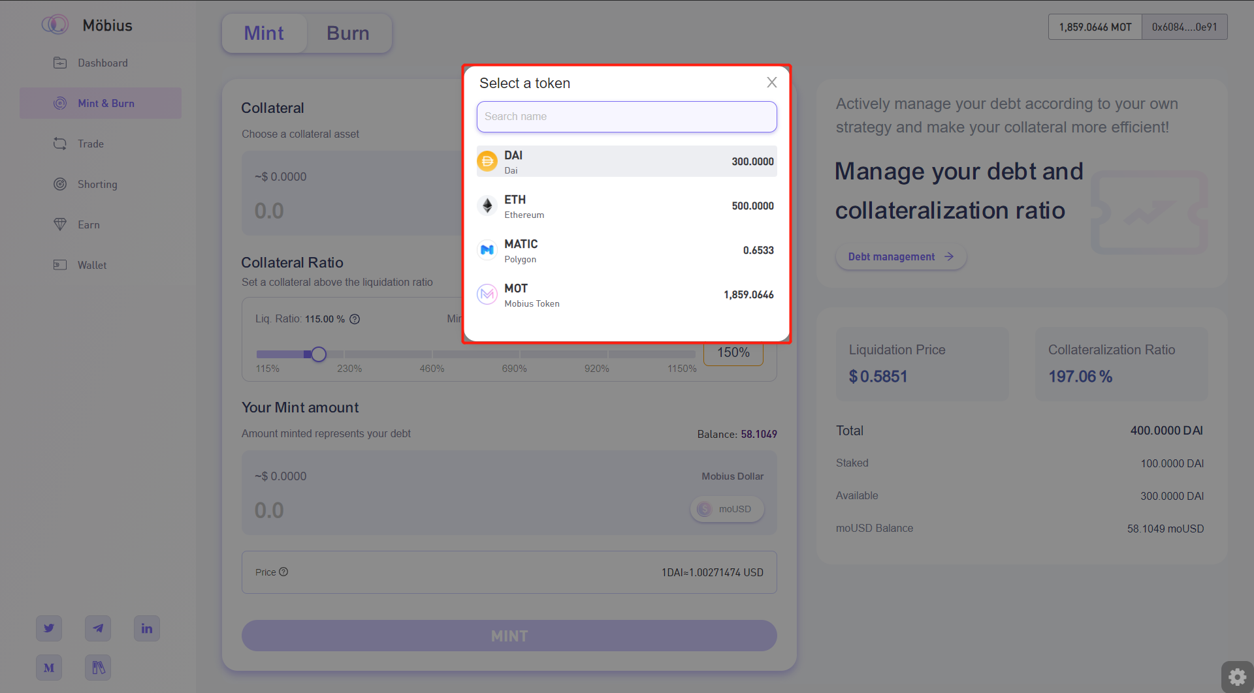Click the collateral ratio slider handle
Viewport: 1254px width, 693px height.
(x=319, y=354)
